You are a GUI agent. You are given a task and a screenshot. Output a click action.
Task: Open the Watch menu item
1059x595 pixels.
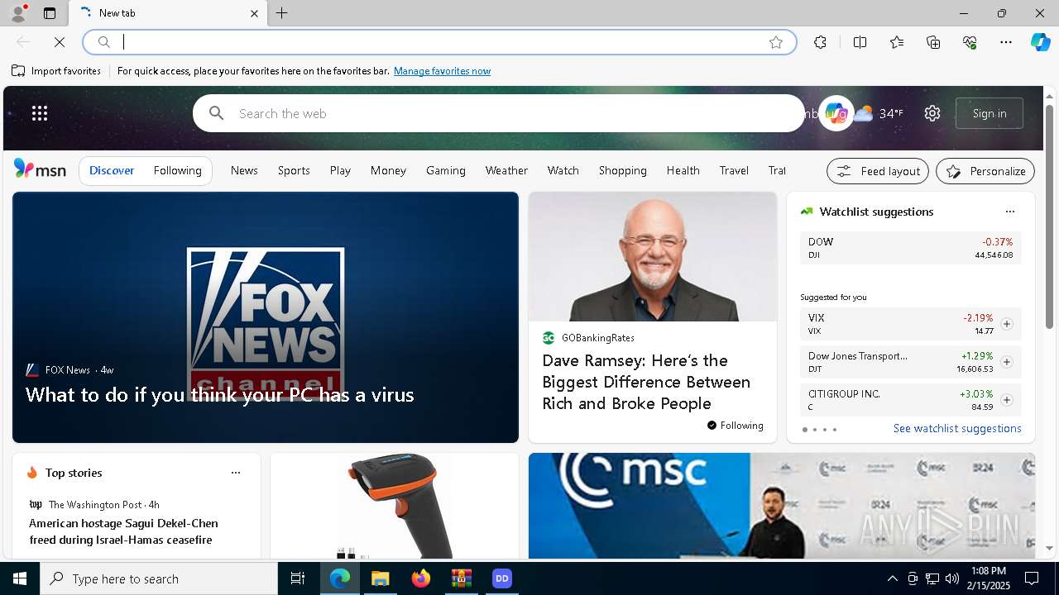click(x=563, y=170)
